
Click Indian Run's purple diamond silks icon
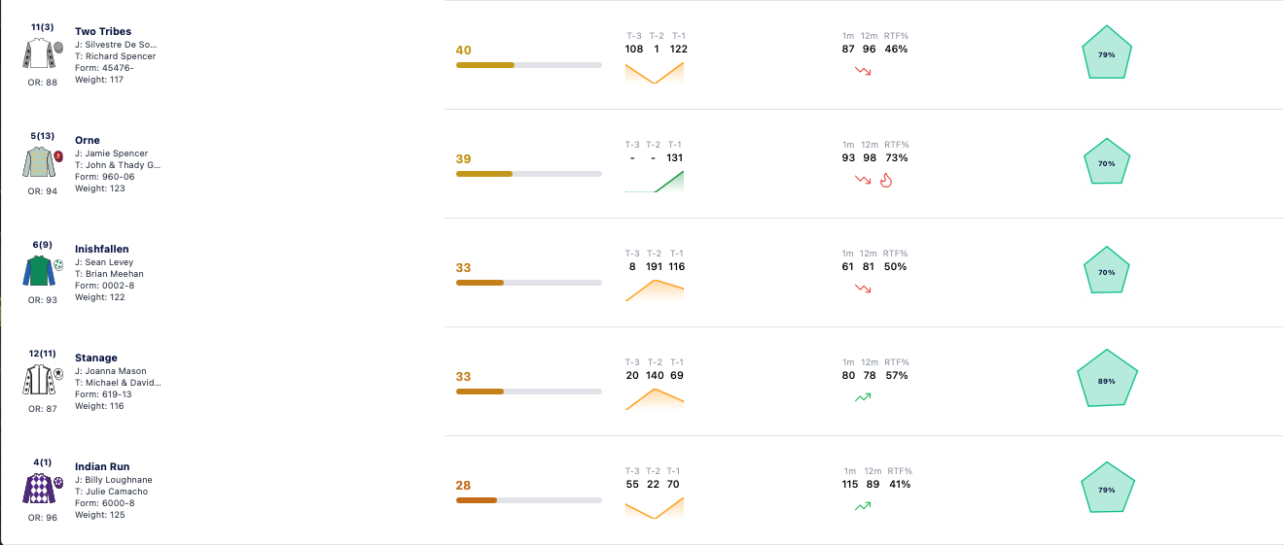pyautogui.click(x=36, y=488)
